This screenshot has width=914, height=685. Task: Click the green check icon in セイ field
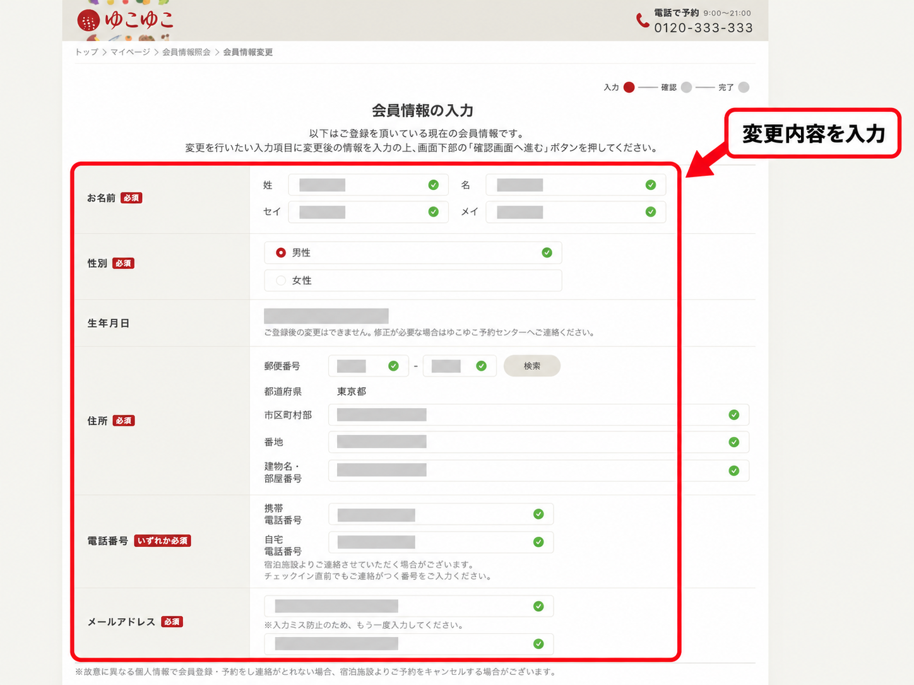(x=434, y=212)
